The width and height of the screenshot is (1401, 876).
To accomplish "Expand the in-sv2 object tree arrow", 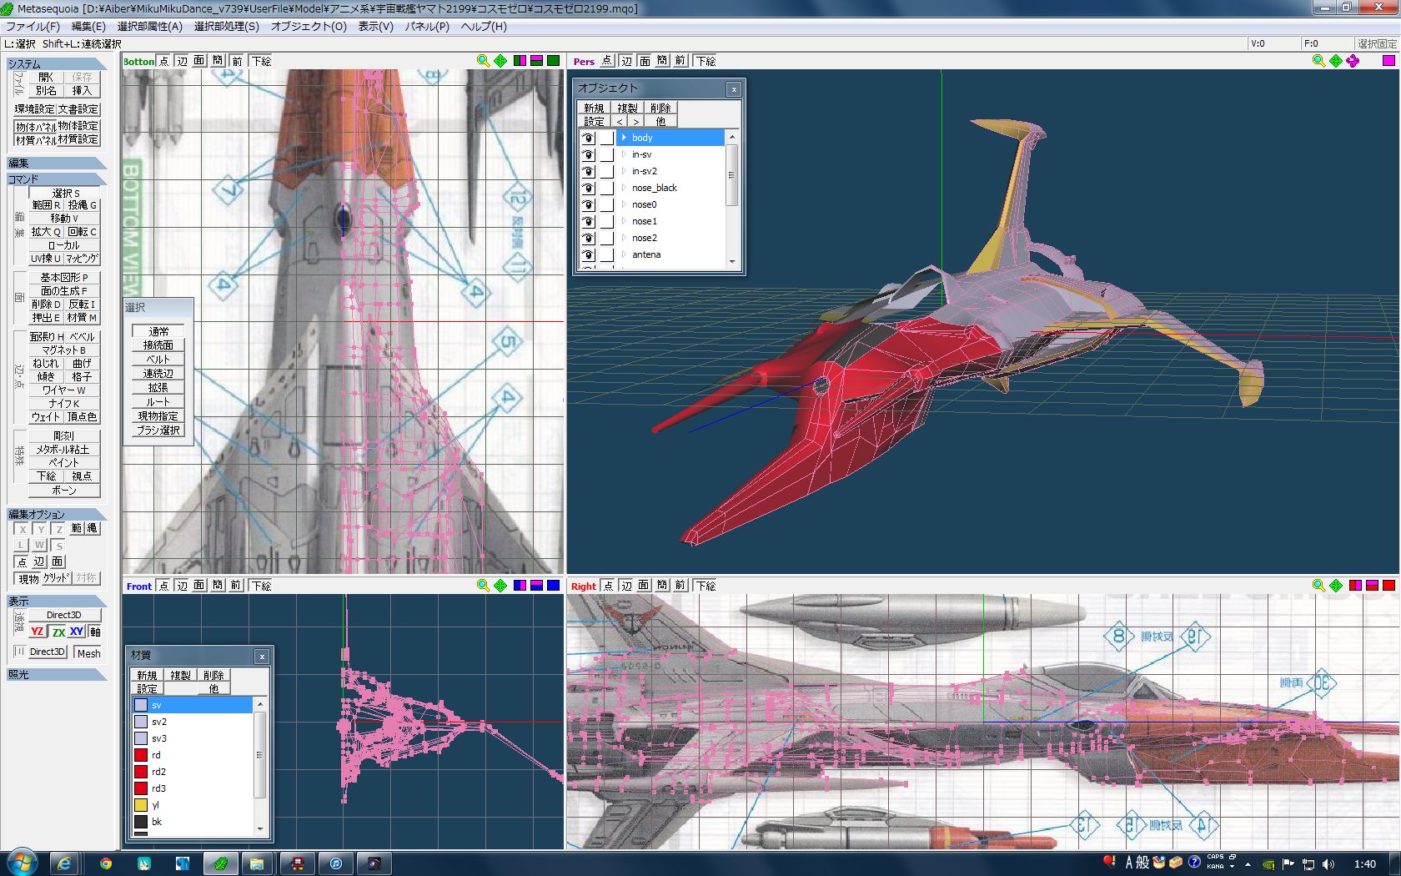I will [624, 171].
